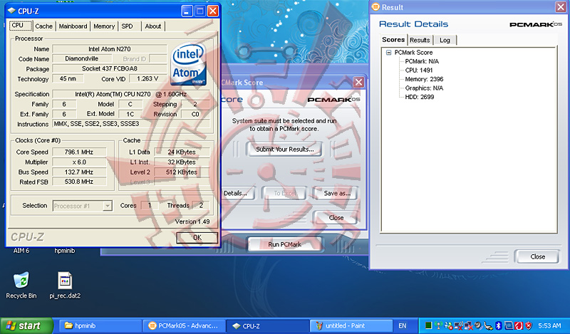Open hpminib folder taskbar item
This screenshot has width=570, height=334.
100,325
